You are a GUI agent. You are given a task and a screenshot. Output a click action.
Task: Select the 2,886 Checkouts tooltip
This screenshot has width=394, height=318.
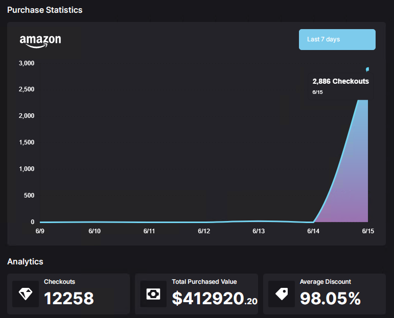[x=340, y=86]
